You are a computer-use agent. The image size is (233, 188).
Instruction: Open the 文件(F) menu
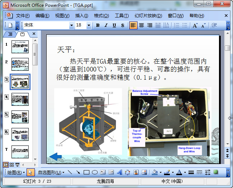(x=23, y=15)
